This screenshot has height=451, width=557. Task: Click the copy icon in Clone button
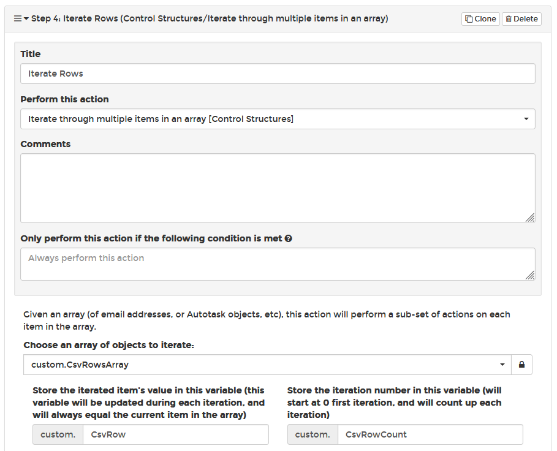coord(469,19)
